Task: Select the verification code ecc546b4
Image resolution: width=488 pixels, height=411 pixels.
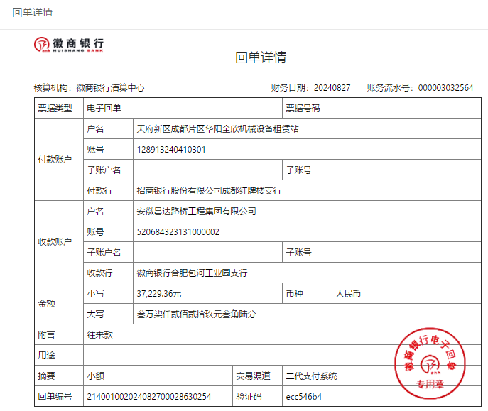Action: pyautogui.click(x=303, y=396)
